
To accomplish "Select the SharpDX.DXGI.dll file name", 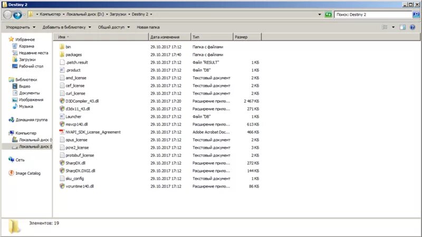I will pos(80,171).
